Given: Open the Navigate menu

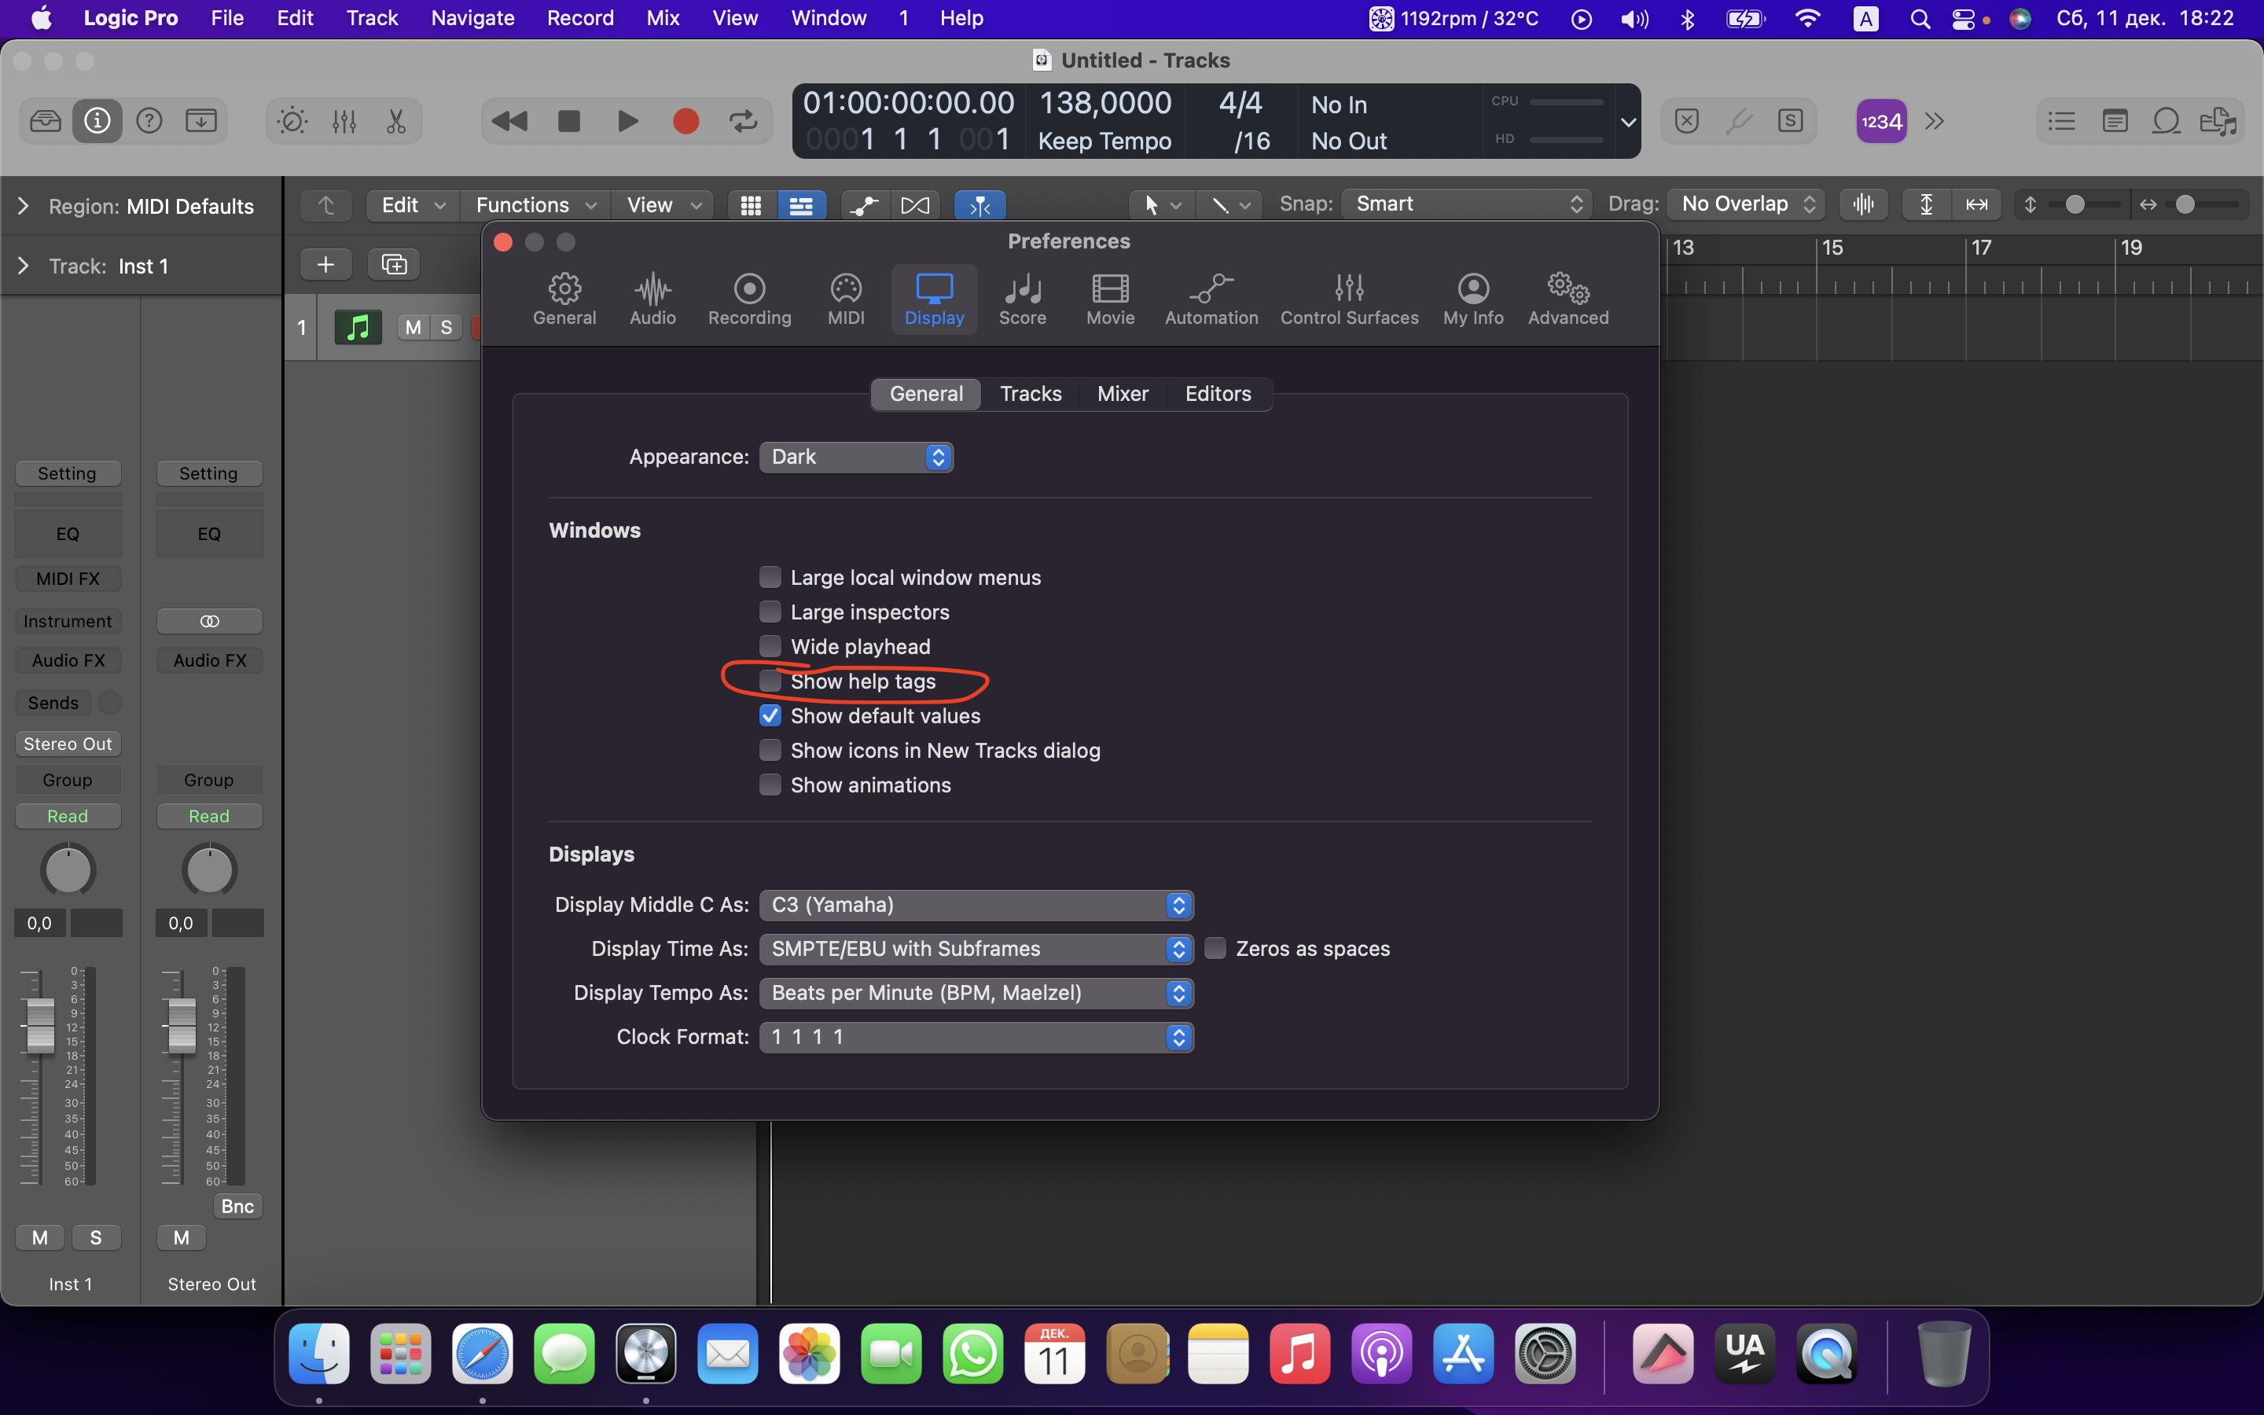Looking at the screenshot, I should coord(472,18).
